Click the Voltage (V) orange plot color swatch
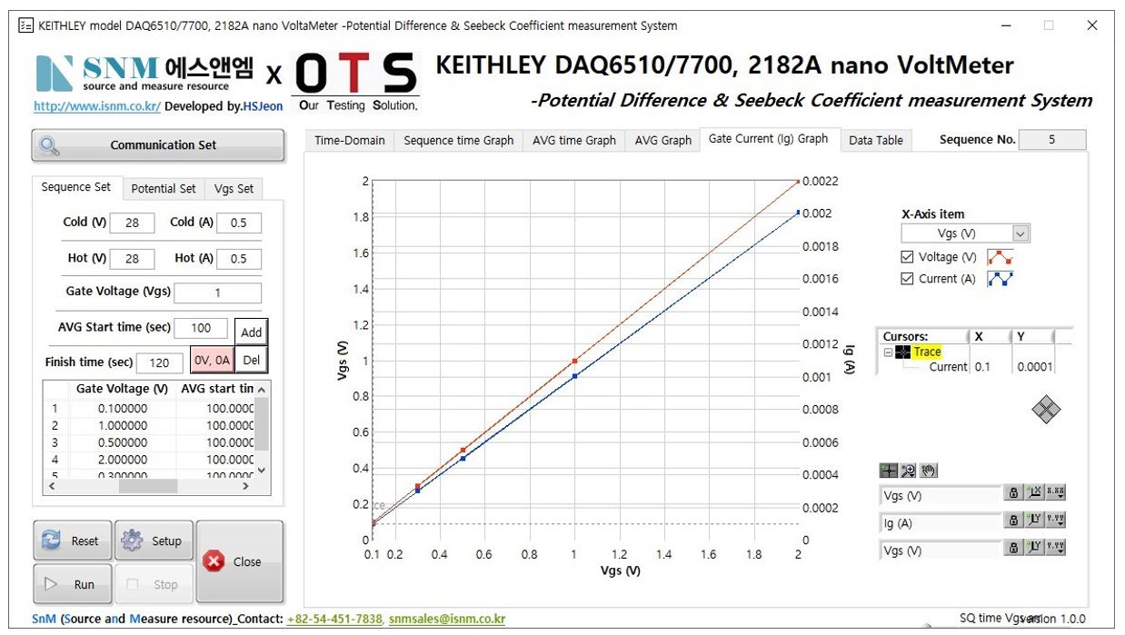 coord(1001,258)
